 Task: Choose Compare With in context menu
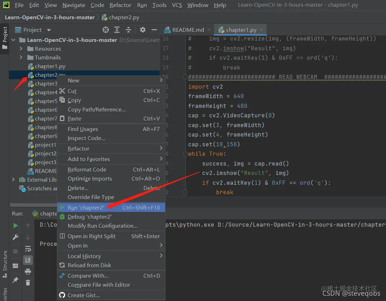tap(111, 276)
